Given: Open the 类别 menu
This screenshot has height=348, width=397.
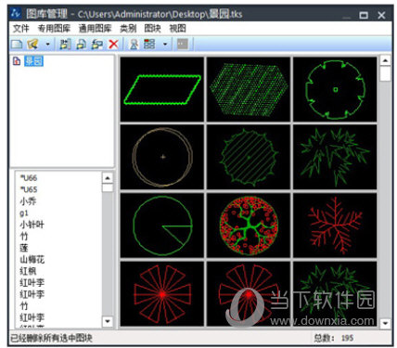Looking at the screenshot, I should click(128, 29).
